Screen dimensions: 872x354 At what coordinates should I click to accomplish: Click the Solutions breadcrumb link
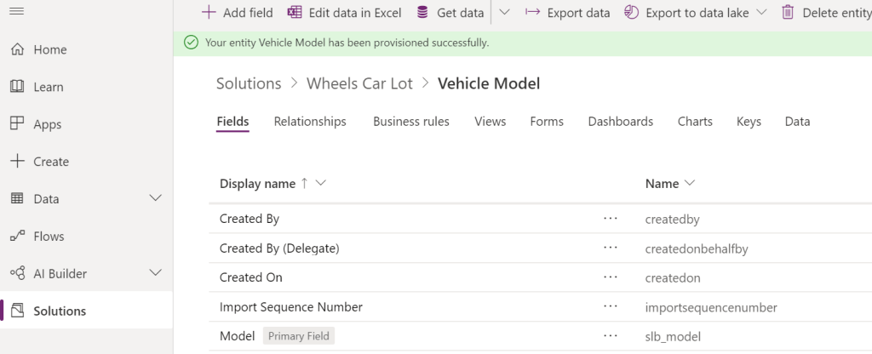pyautogui.click(x=249, y=83)
